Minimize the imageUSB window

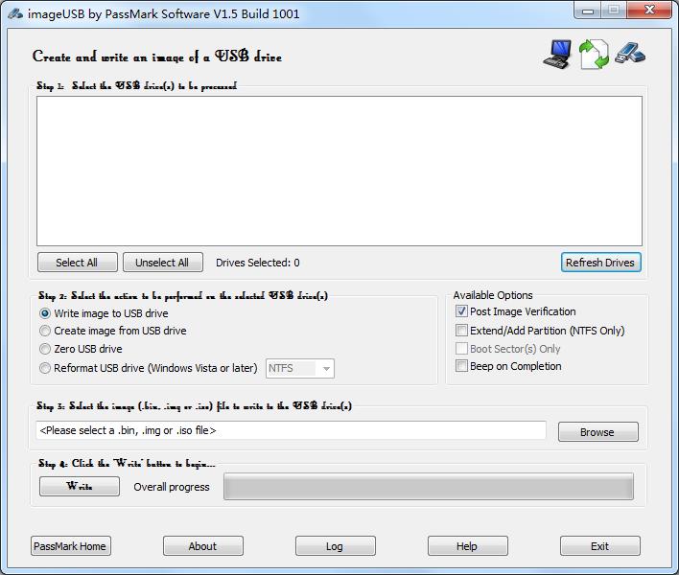[x=588, y=11]
